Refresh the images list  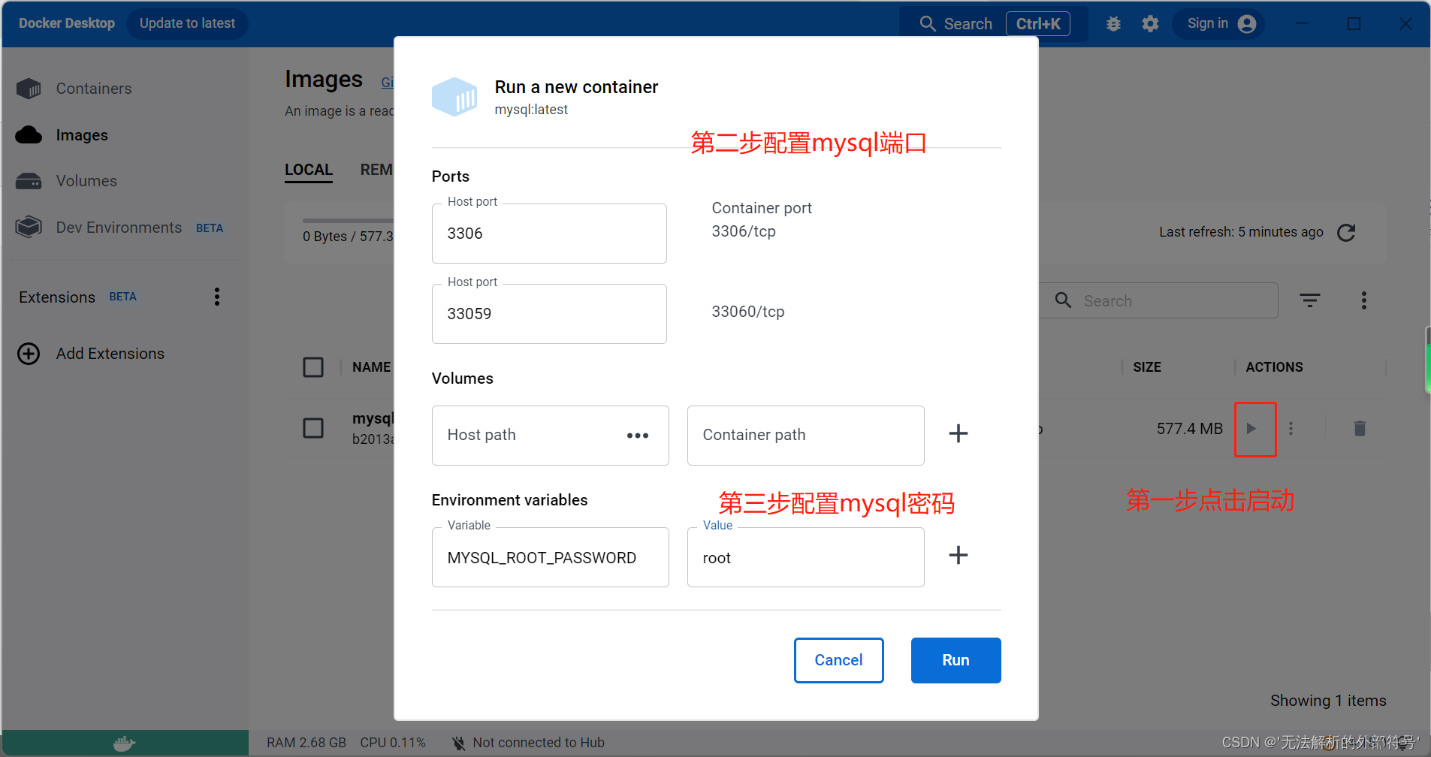pos(1346,233)
